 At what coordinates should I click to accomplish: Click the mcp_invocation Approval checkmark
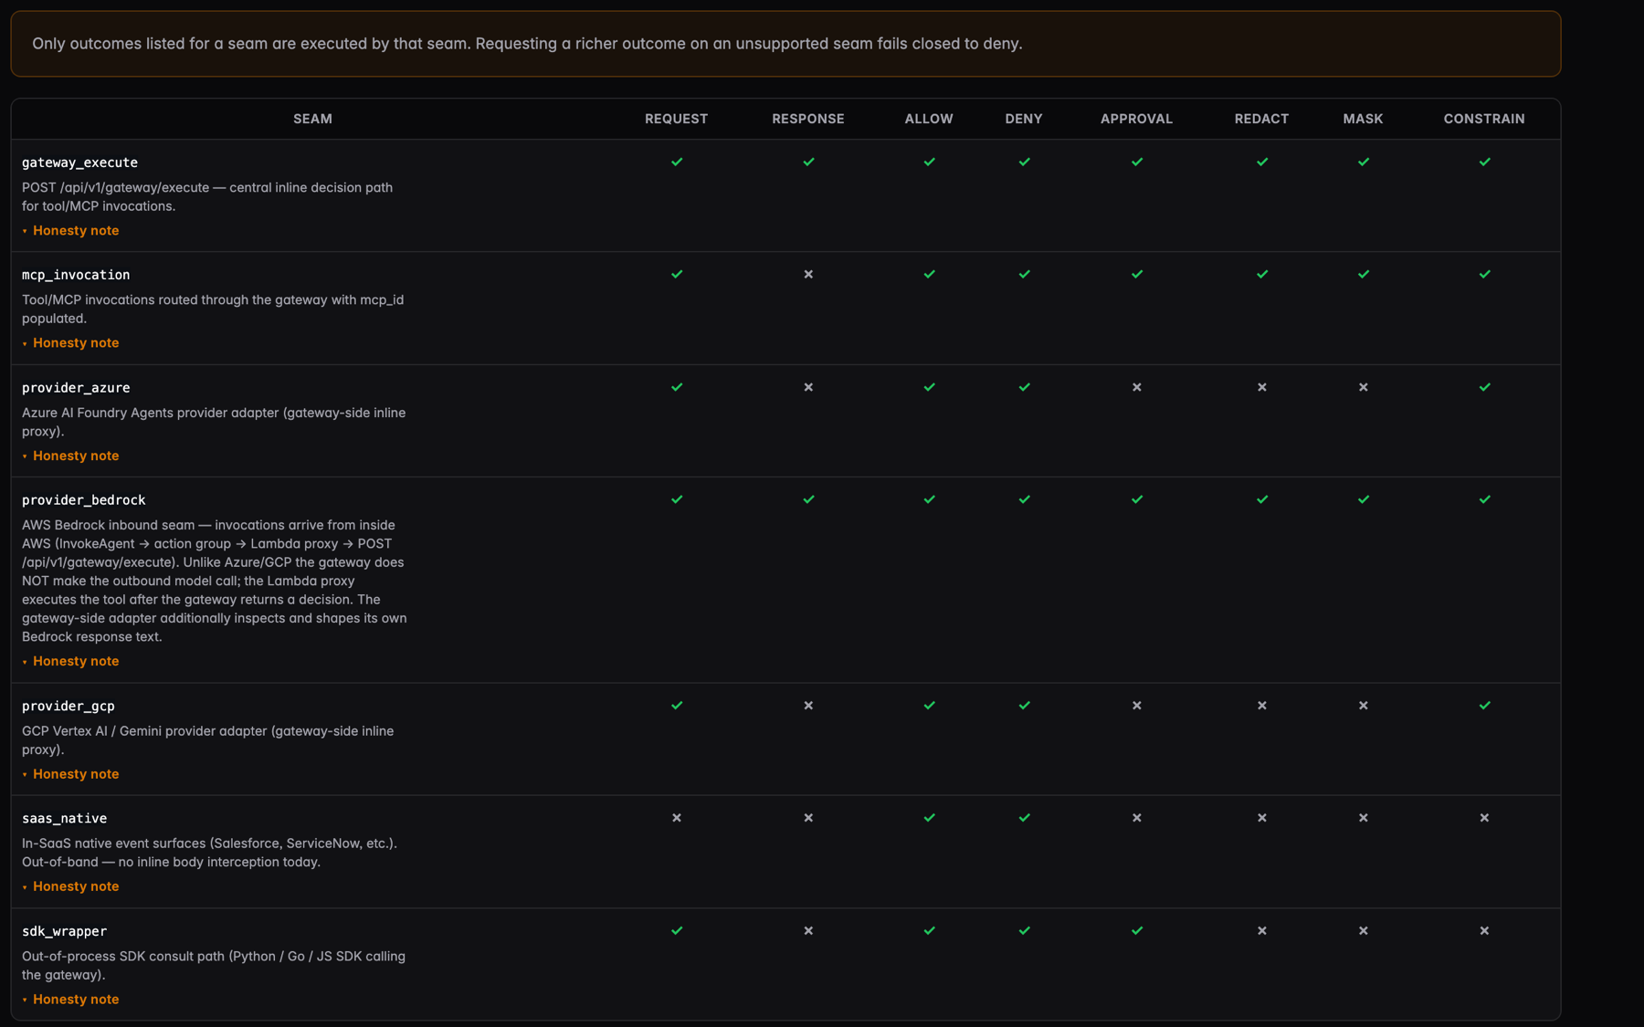pos(1137,274)
